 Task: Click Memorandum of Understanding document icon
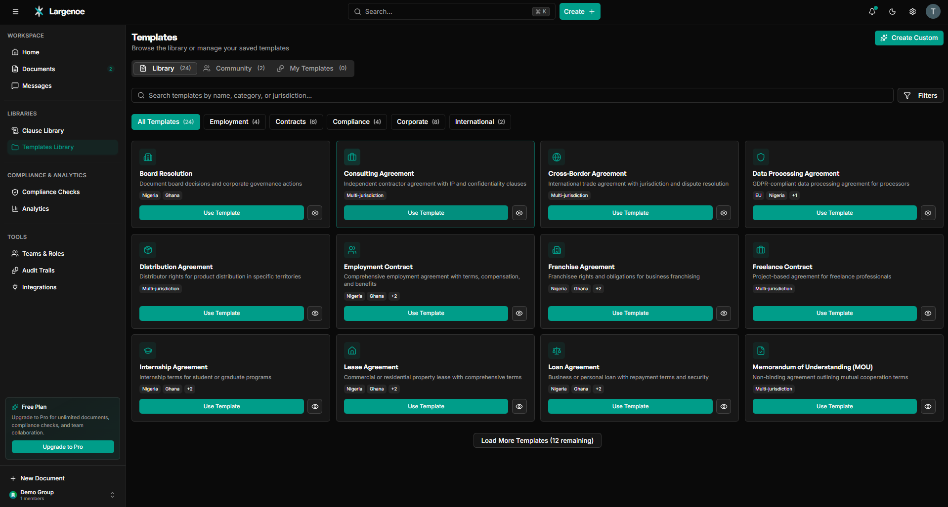tap(761, 351)
